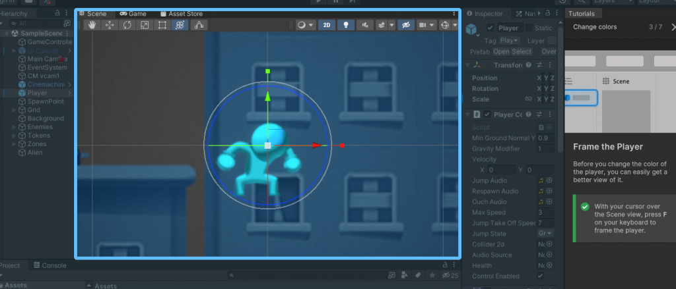Select Main Camera in the Hierarchy
Image resolution: width=676 pixels, height=289 pixels.
(43, 59)
